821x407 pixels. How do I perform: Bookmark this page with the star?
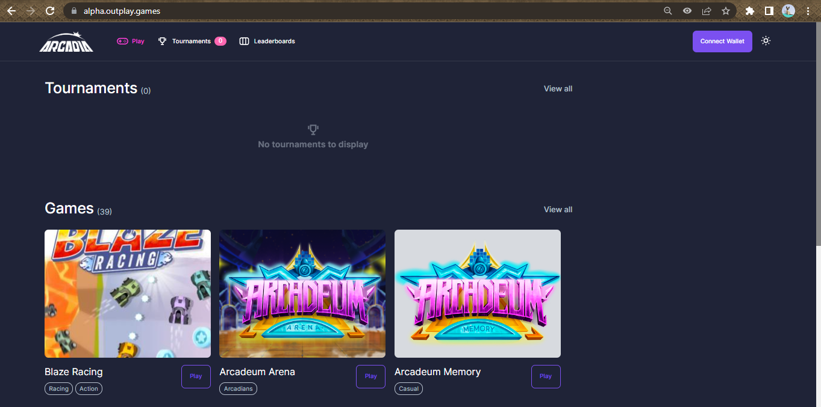point(726,11)
